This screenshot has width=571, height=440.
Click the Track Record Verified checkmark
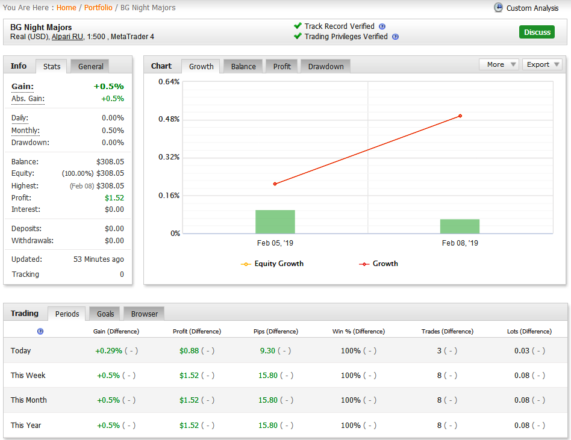[298, 26]
